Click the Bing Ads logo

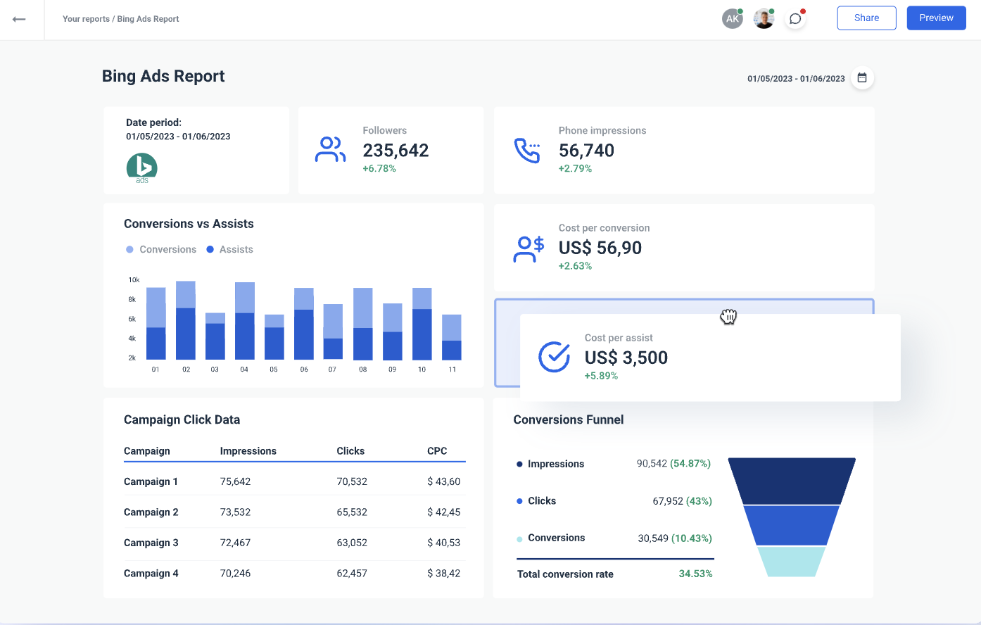coord(141,168)
